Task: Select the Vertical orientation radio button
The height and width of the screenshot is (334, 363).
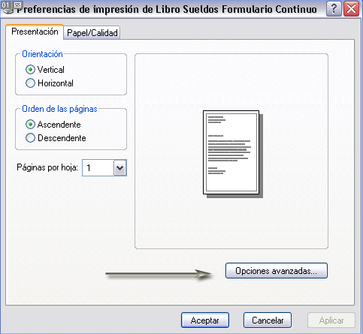Action: click(x=30, y=70)
